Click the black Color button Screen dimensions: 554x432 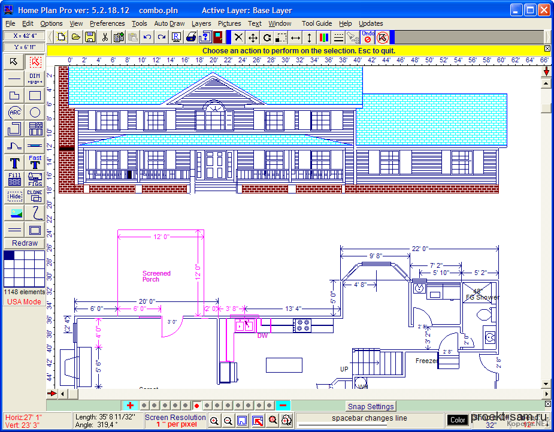(x=458, y=420)
